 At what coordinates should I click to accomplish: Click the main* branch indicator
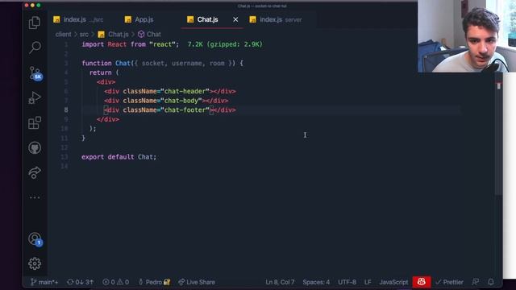(x=44, y=282)
